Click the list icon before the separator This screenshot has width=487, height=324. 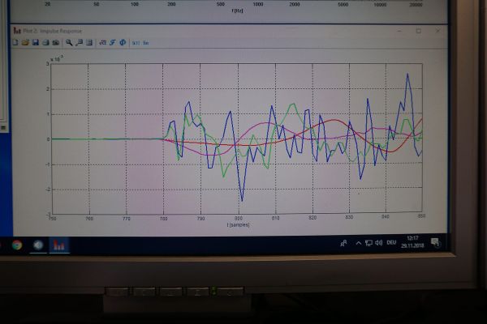[x=88, y=42]
